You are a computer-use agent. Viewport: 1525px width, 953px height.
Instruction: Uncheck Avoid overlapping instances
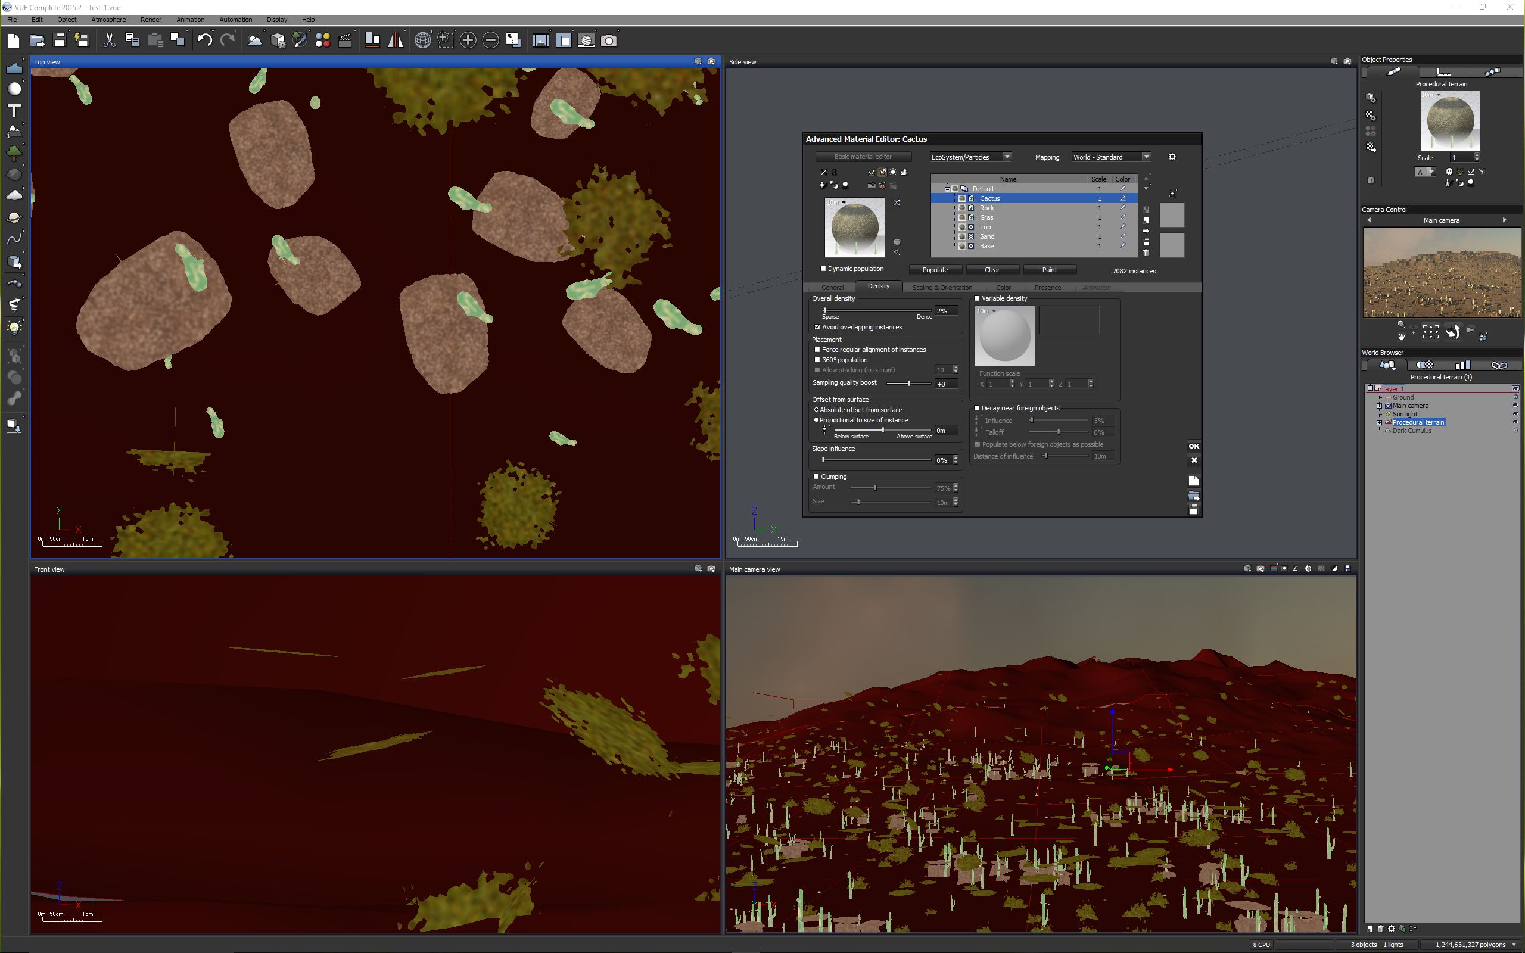[x=817, y=327]
